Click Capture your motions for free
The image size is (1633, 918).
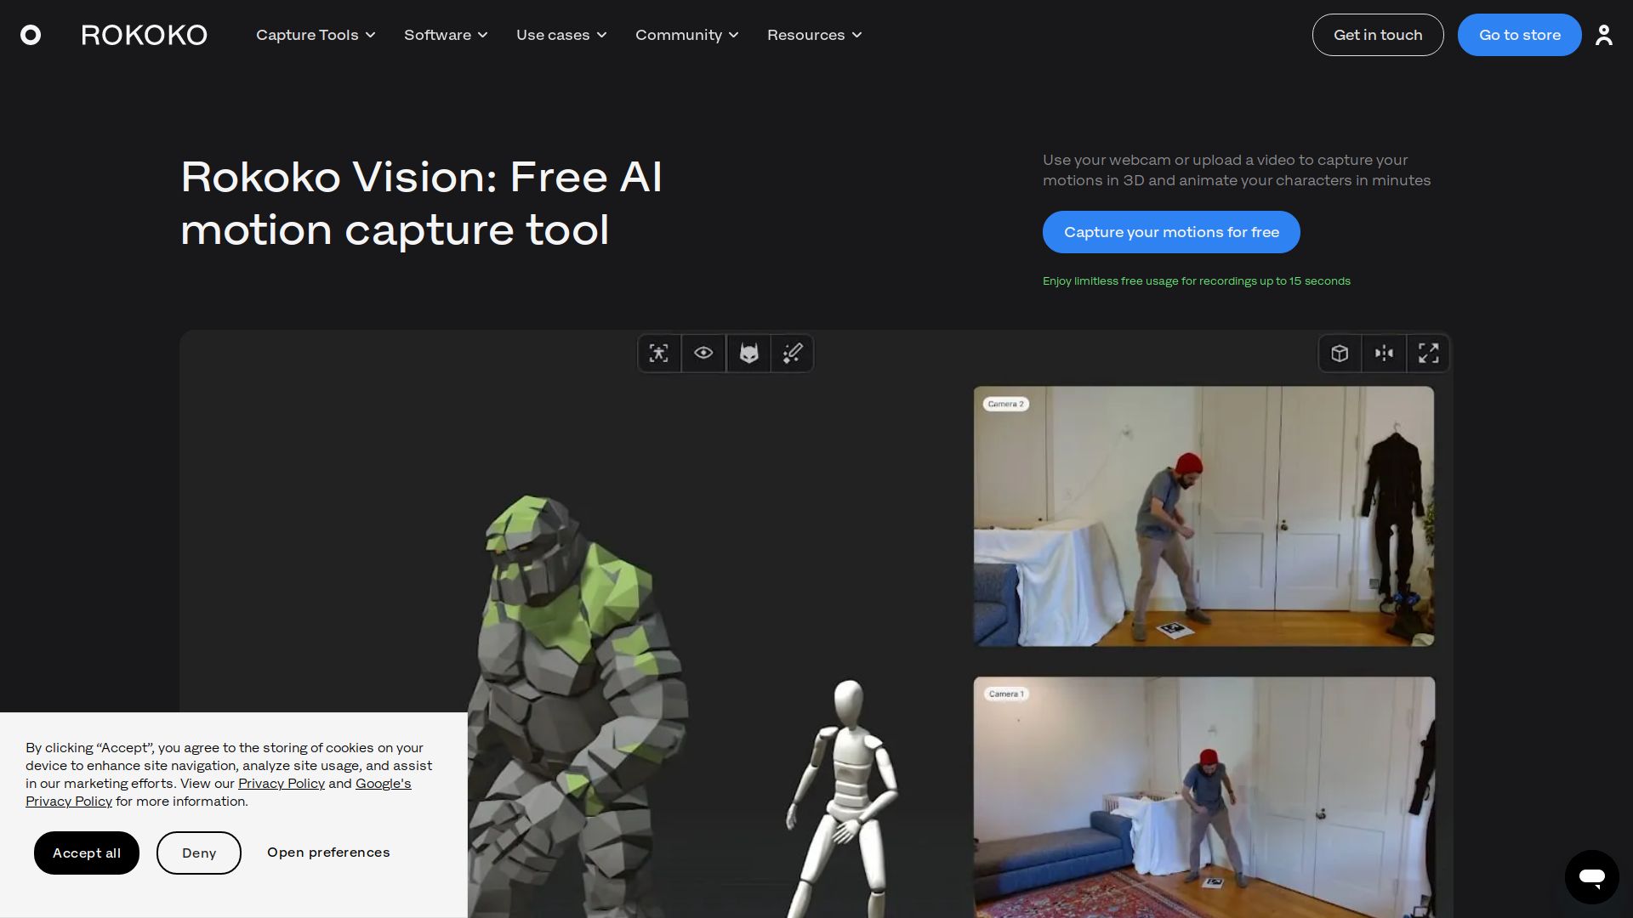[1171, 232]
